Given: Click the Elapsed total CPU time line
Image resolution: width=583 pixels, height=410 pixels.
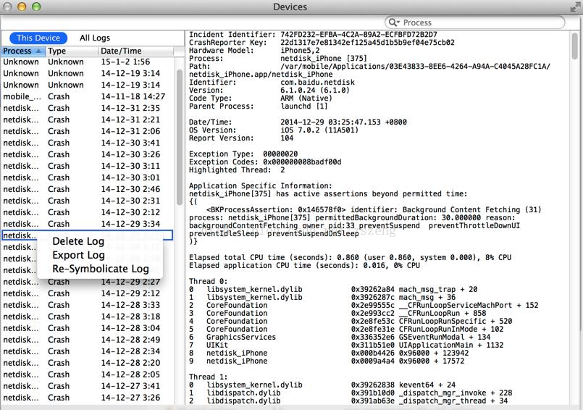Looking at the screenshot, I should click(x=351, y=257).
